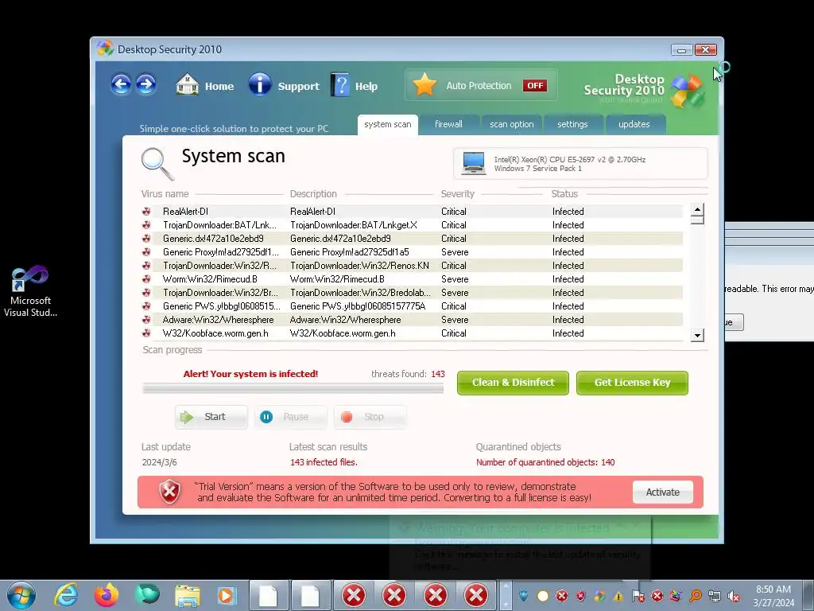The width and height of the screenshot is (814, 611).
Task: Open Windows Media Player on taskbar
Action: 227,596
